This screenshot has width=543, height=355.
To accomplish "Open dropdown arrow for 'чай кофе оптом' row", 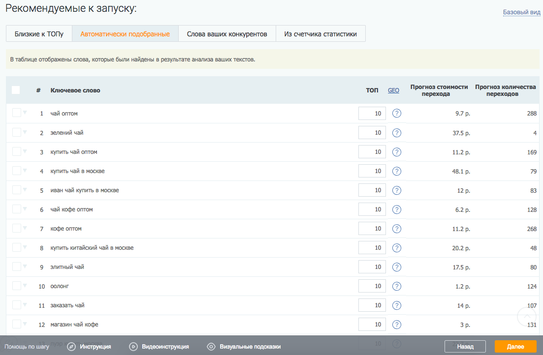I will (x=25, y=209).
